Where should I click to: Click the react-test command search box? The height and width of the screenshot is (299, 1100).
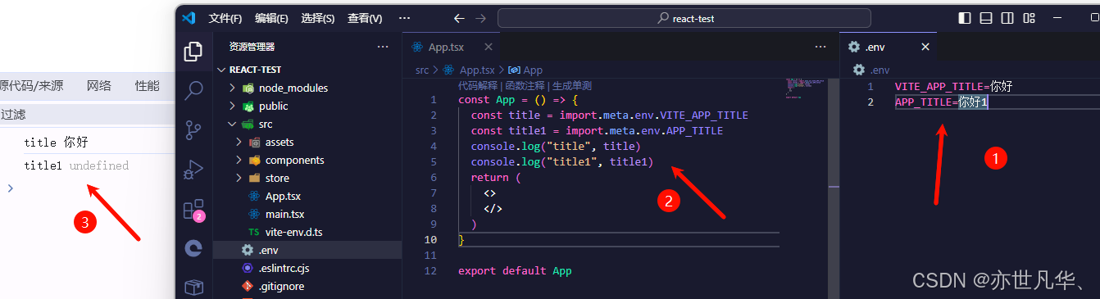point(684,18)
